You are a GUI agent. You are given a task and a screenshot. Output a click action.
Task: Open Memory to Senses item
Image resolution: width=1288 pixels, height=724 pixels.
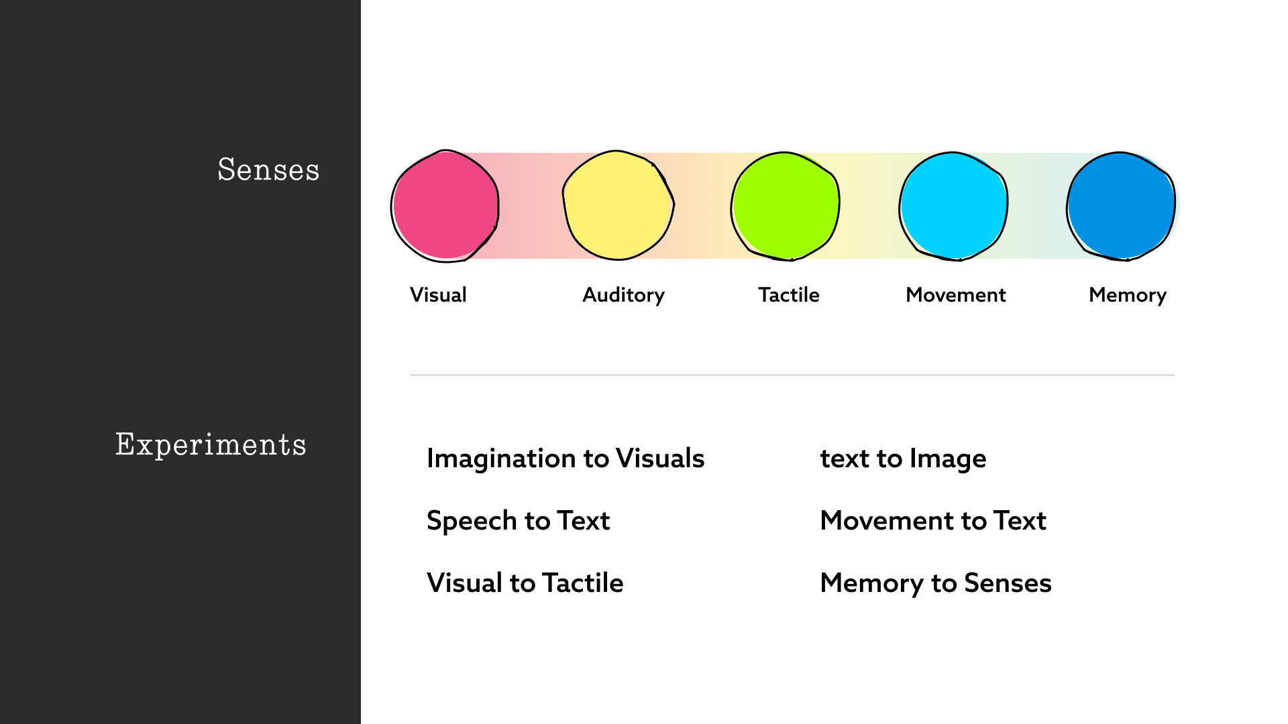pyautogui.click(x=936, y=583)
